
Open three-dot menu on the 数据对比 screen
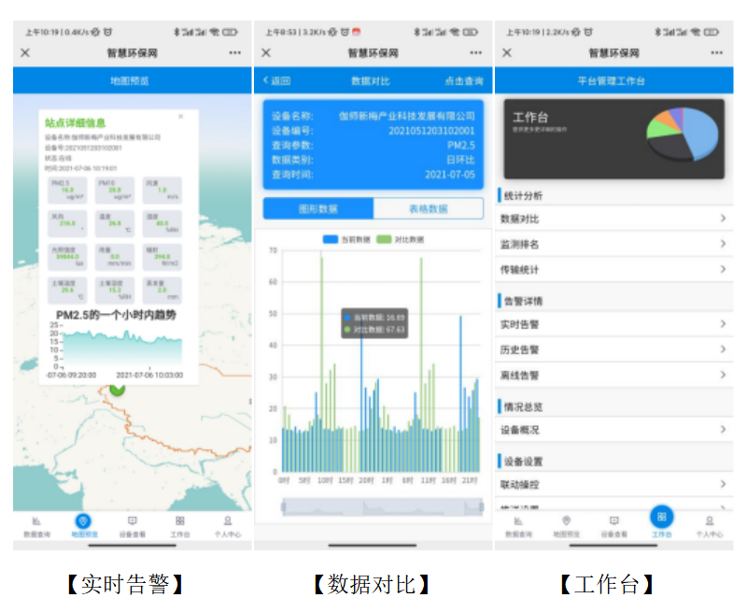coord(476,53)
